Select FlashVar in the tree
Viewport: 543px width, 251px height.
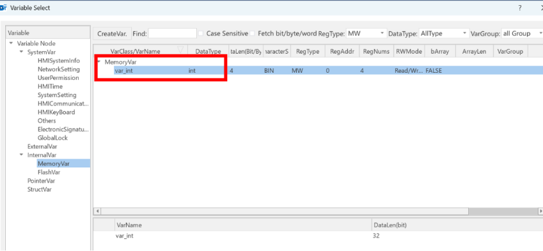[49, 172]
